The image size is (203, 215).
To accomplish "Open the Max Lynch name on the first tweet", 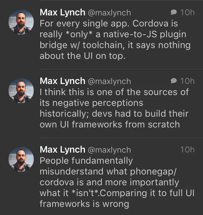I will 62,12.
